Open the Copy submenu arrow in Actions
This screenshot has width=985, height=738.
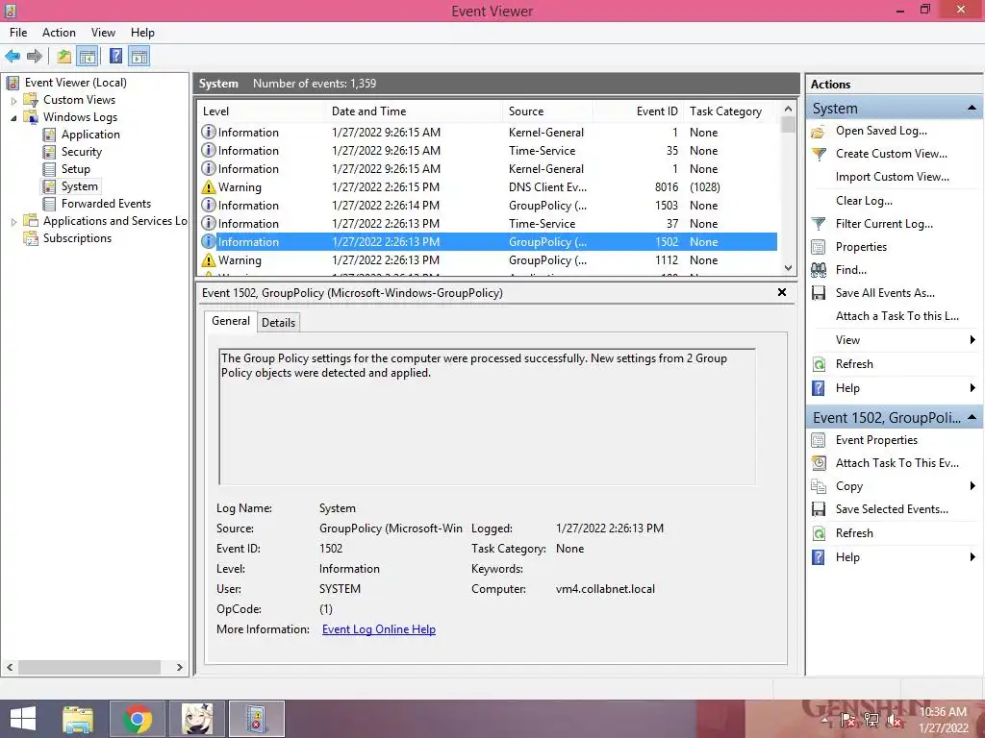point(972,486)
